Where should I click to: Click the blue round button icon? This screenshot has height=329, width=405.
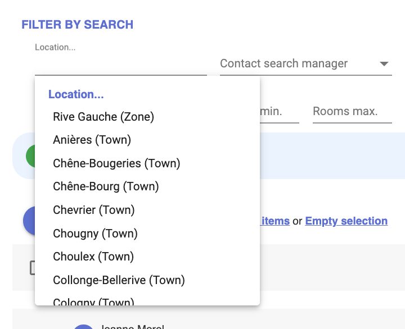[29, 221]
